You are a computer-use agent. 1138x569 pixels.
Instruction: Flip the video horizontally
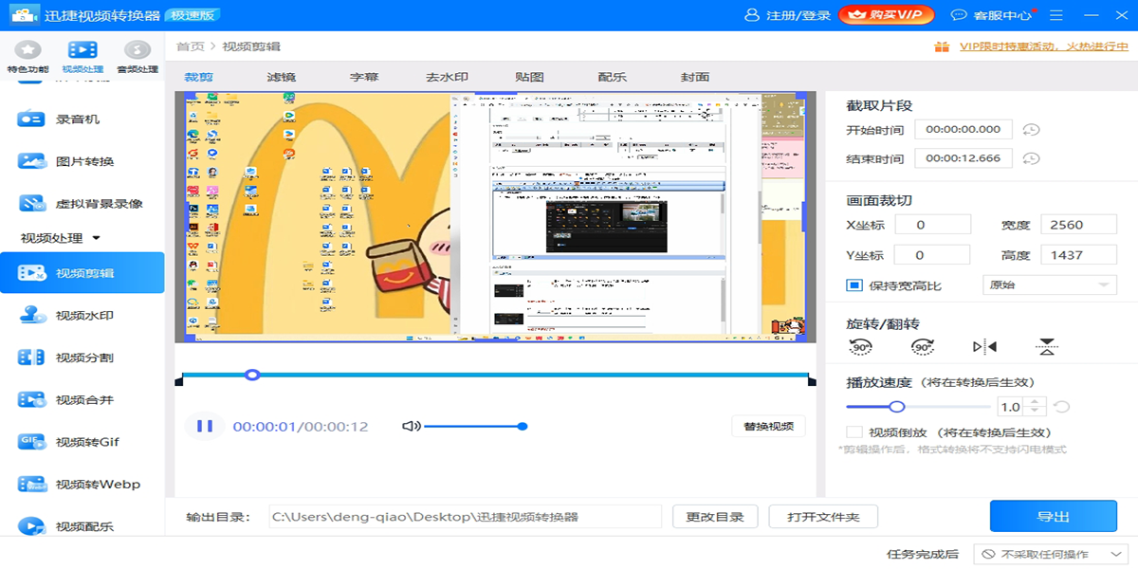pos(984,347)
